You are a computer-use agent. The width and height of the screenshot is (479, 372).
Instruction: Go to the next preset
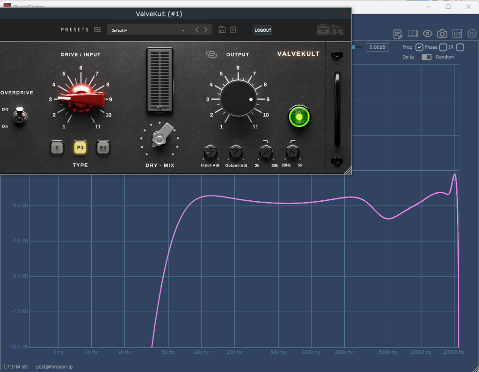click(x=206, y=29)
